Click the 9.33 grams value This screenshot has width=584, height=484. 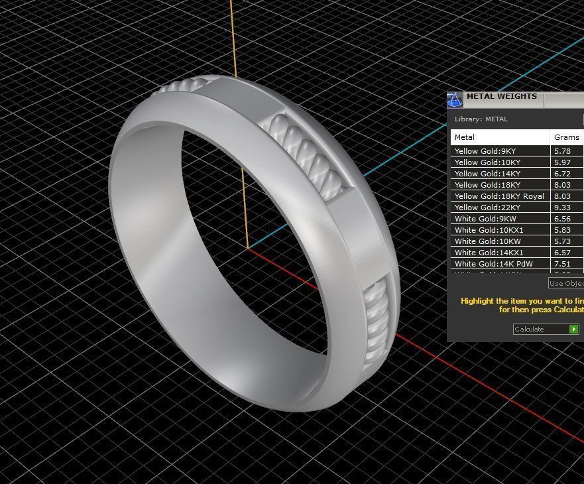point(562,207)
